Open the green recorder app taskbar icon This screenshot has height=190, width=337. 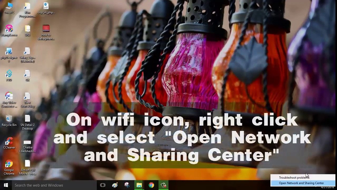163,185
